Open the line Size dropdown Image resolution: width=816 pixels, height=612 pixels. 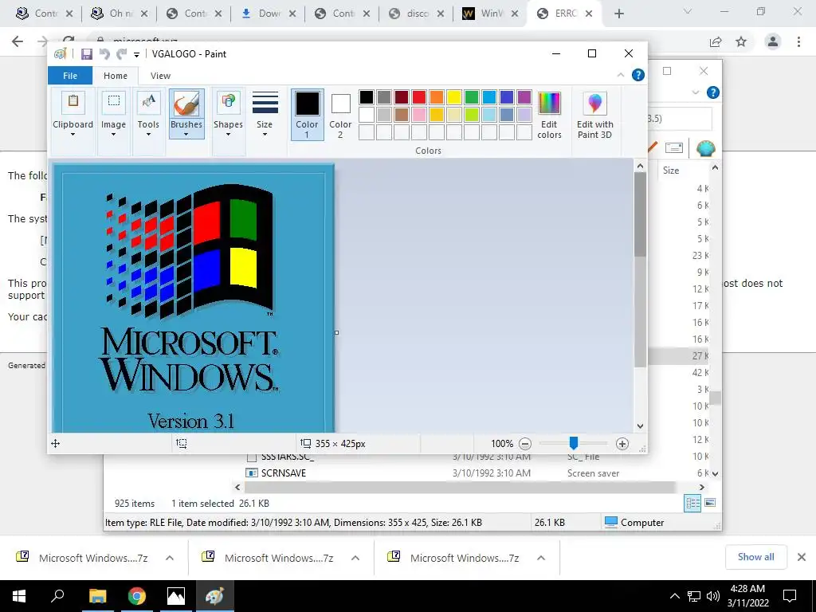(x=265, y=115)
